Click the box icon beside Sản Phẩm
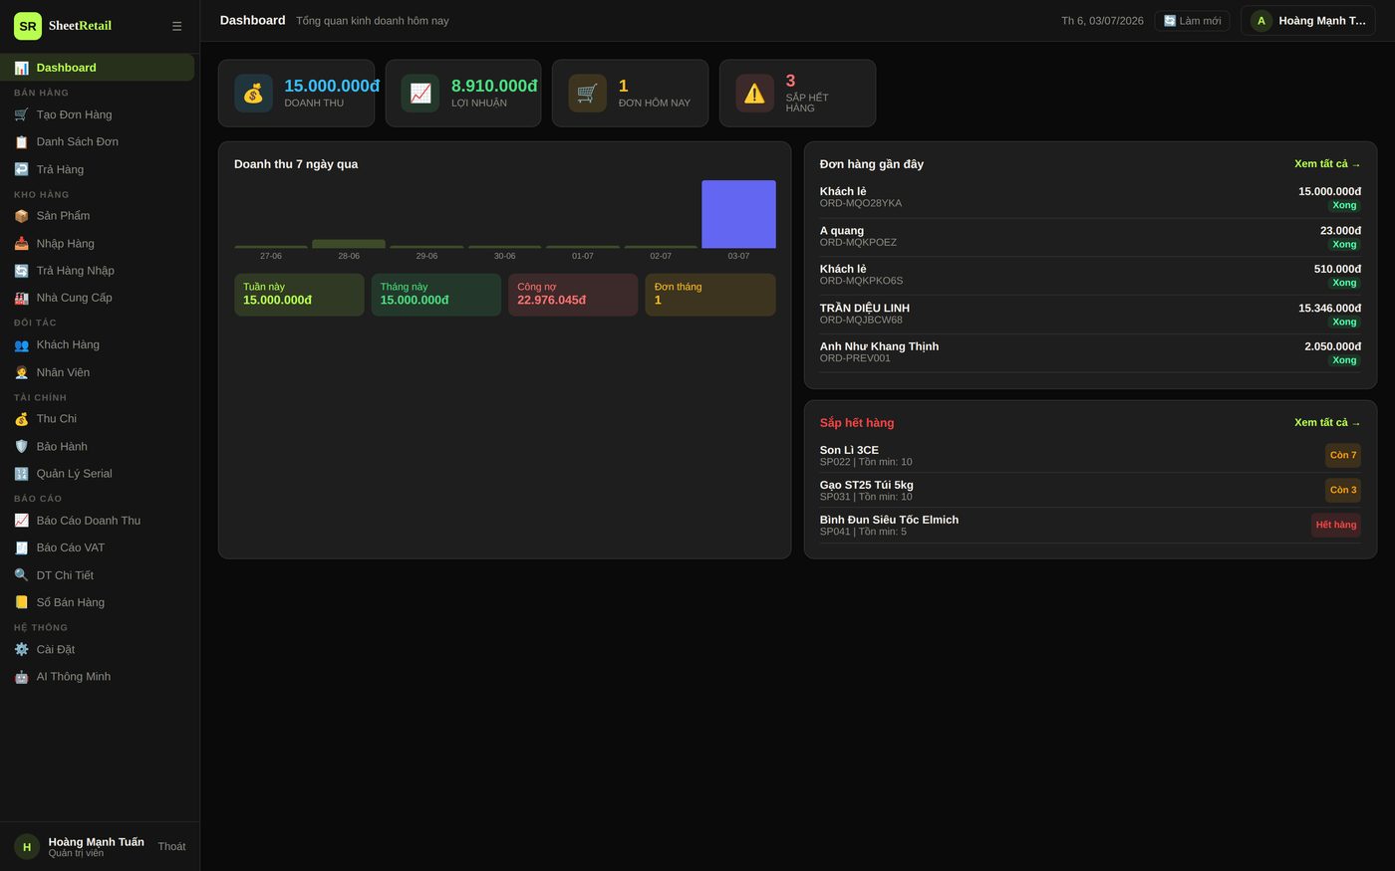Image resolution: width=1395 pixels, height=871 pixels. point(21,216)
